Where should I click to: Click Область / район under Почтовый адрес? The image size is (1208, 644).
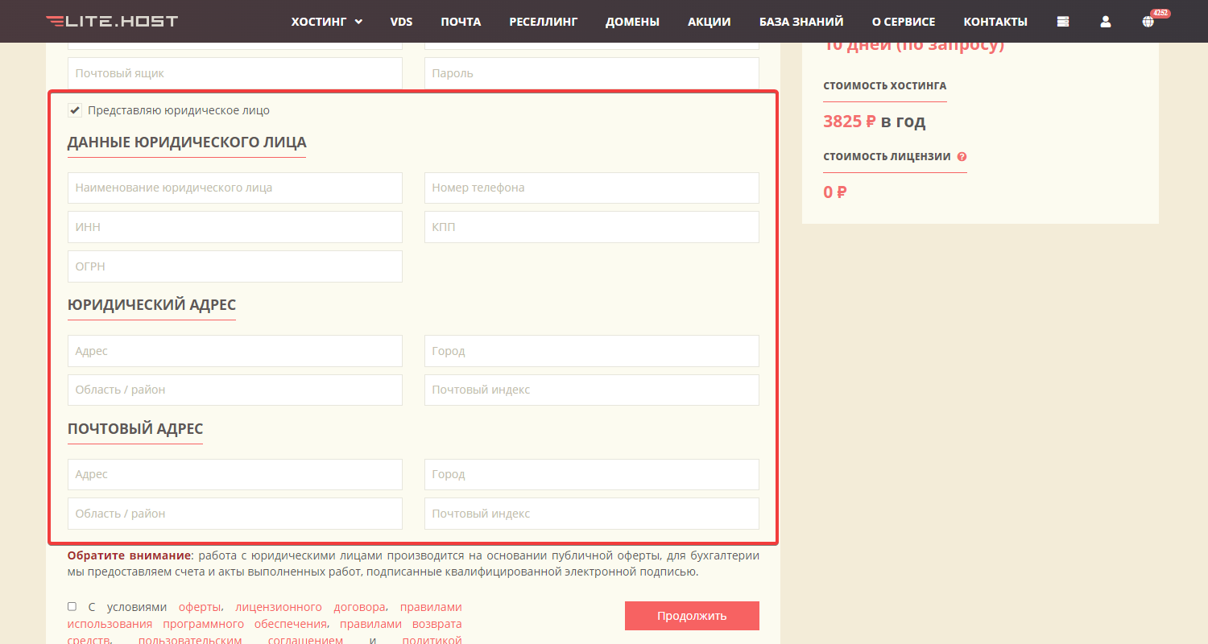(235, 514)
